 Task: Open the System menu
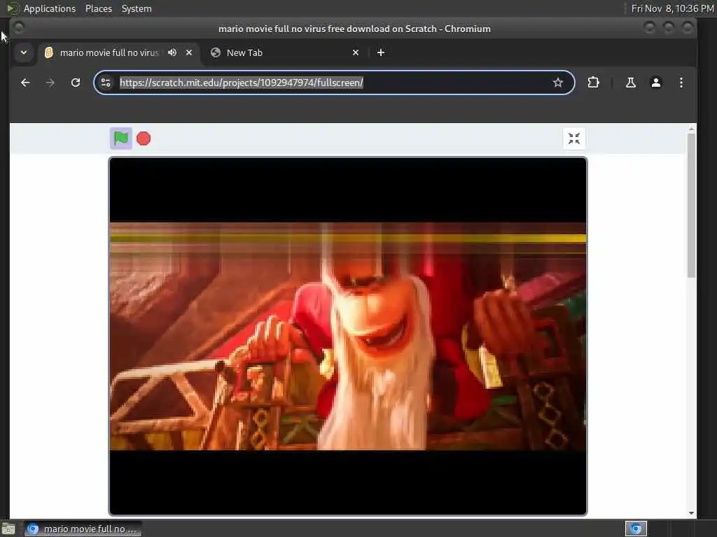[137, 8]
